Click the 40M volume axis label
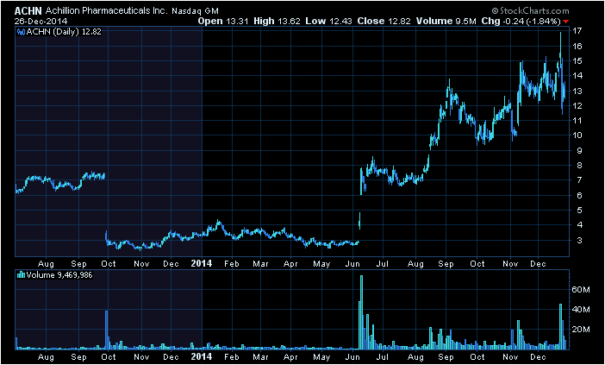Viewport: 605px width, 365px height. click(581, 310)
